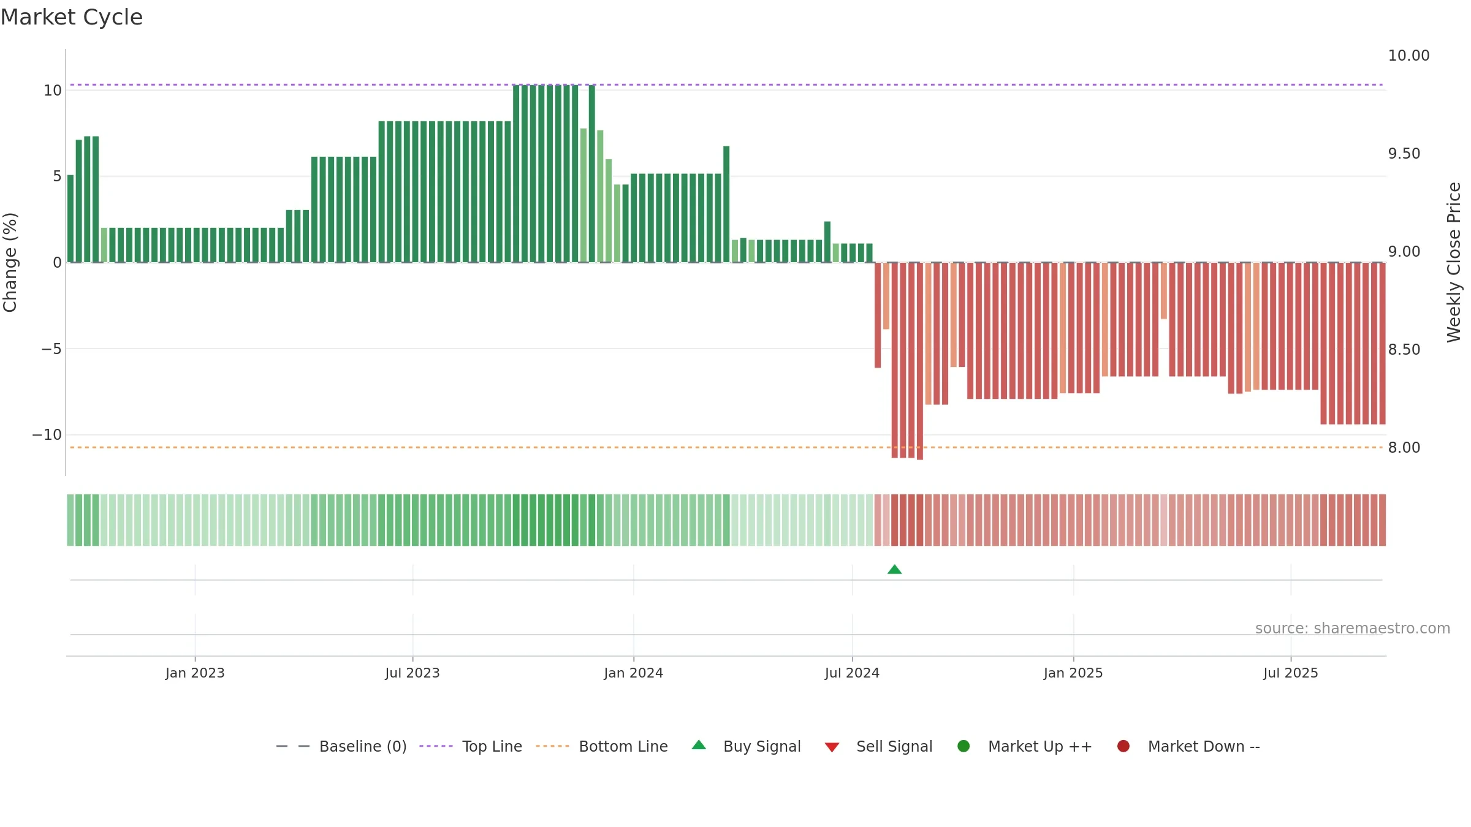Image resolution: width=1471 pixels, height=827 pixels.
Task: Click the source: sharemaestro.com text
Action: point(1353,629)
